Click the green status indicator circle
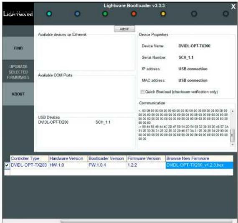Image resolution: width=238 pixels, height=223 pixels. [x=105, y=14]
